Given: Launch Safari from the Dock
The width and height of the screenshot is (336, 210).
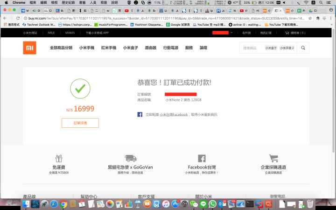Looking at the screenshot, I should coord(54,204).
